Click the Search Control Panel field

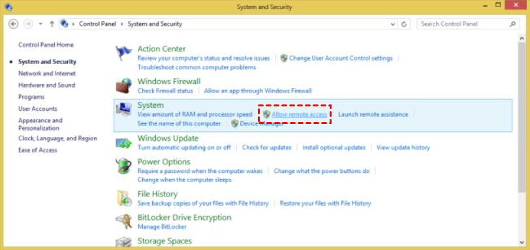tap(469, 24)
